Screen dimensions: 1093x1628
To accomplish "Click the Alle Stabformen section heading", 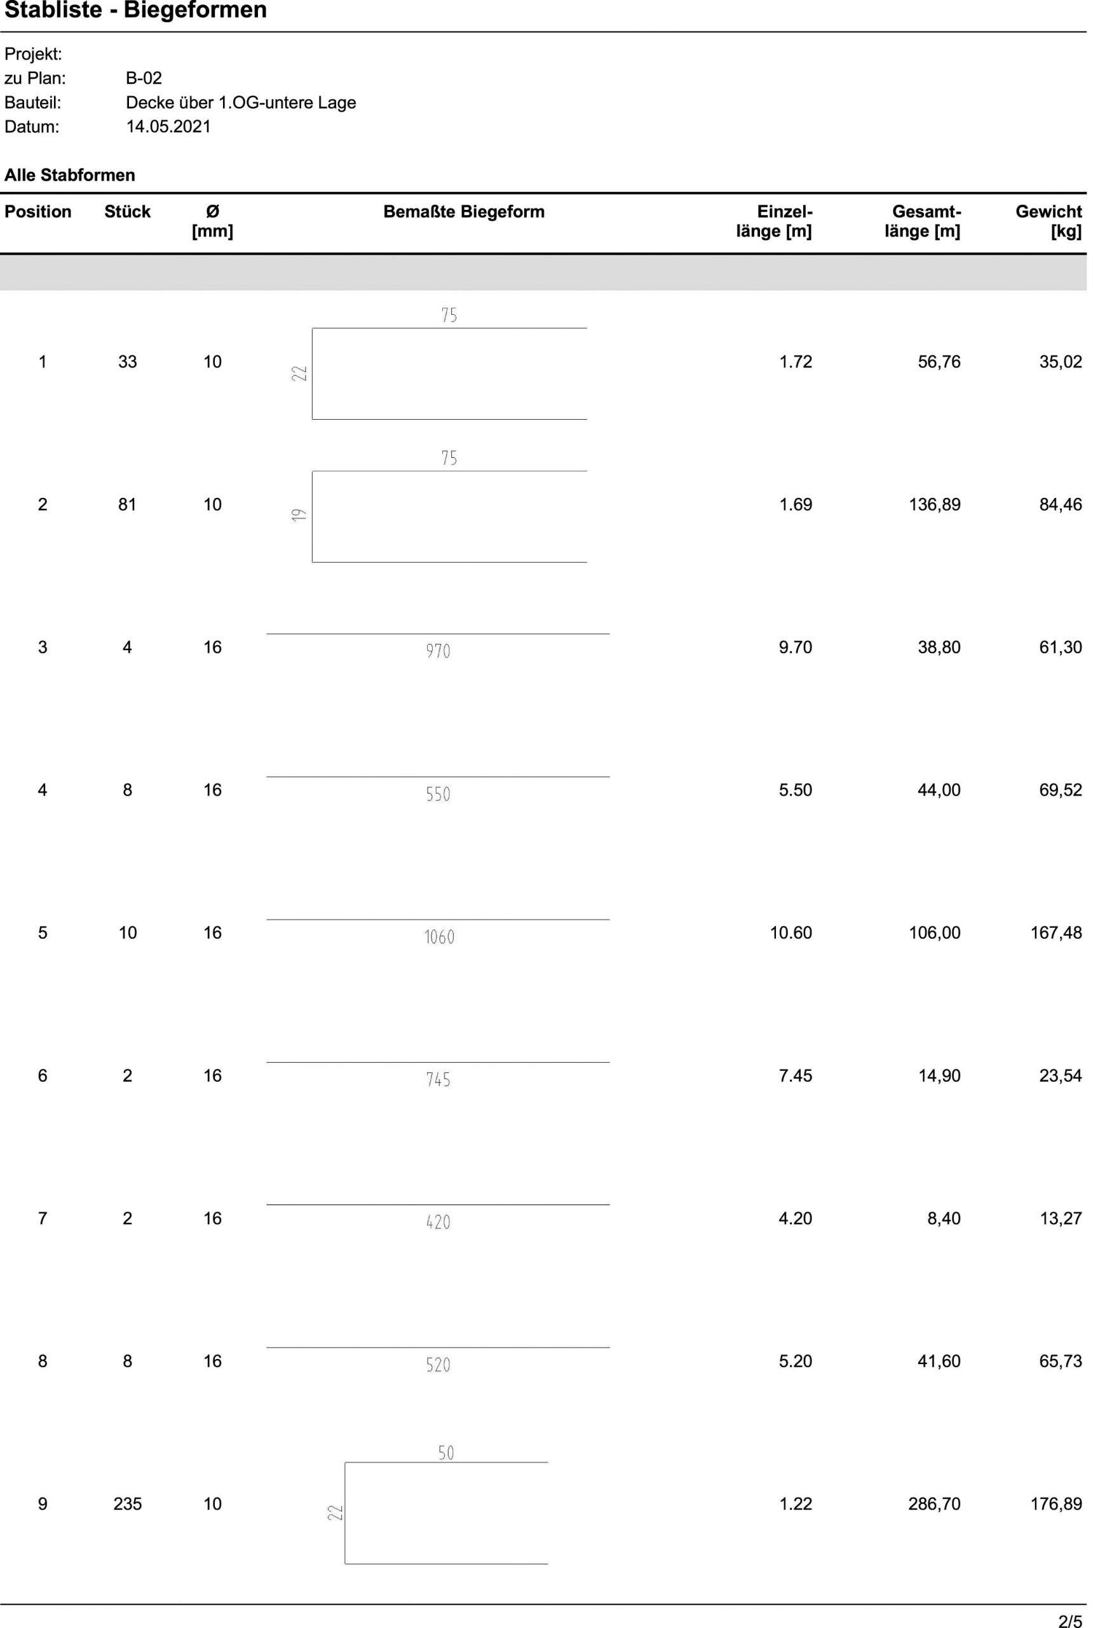I will [x=70, y=175].
